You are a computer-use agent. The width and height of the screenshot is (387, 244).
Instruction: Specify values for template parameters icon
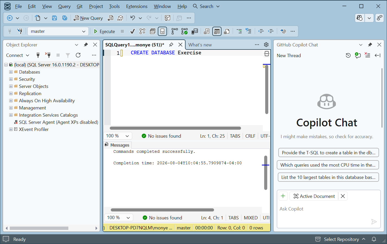click(283, 31)
